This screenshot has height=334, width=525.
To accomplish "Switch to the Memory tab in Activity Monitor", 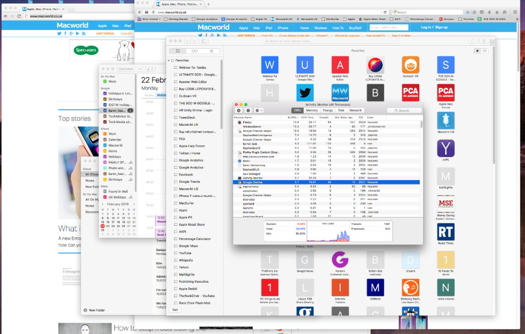I will (312, 110).
